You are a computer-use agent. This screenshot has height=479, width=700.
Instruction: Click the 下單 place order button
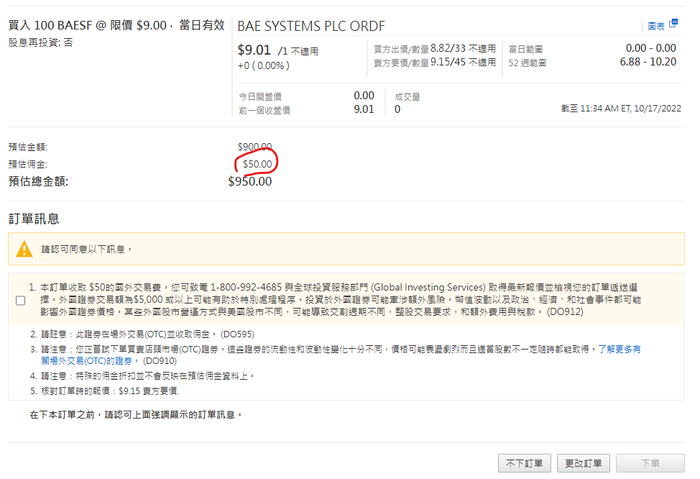[x=650, y=463]
